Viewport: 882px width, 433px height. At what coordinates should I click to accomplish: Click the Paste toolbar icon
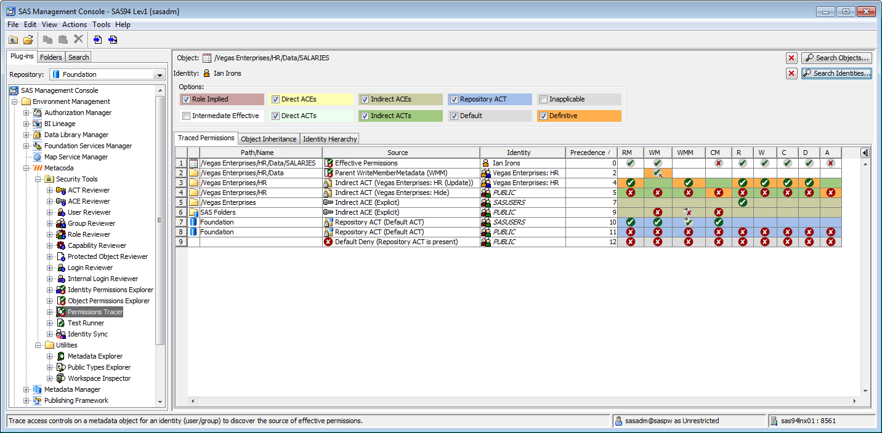pos(63,39)
